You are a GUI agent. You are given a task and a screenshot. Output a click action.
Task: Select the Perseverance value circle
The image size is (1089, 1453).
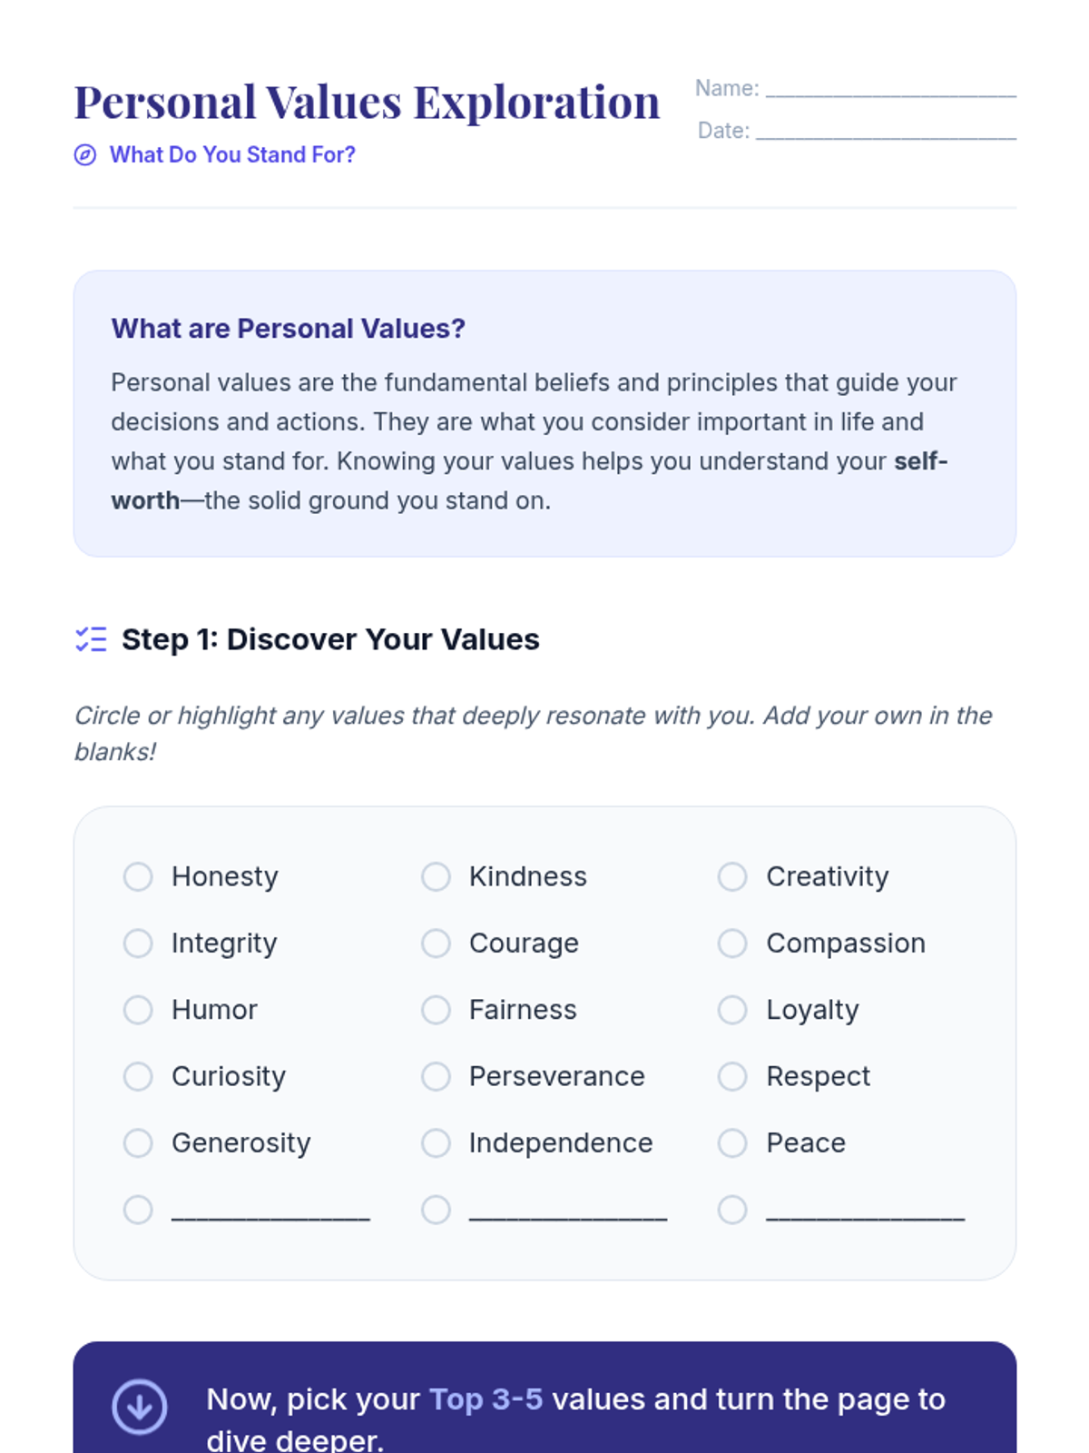click(436, 1076)
